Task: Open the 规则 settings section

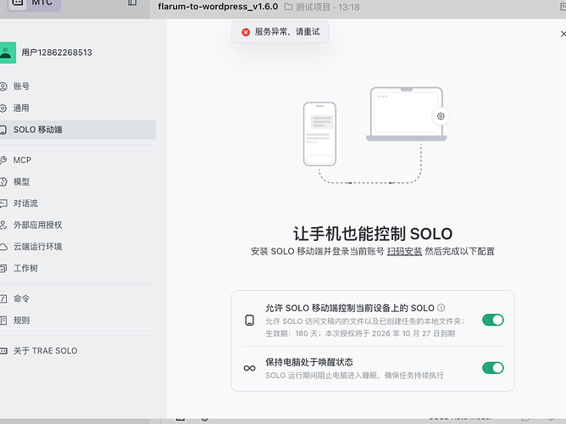Action: click(x=76, y=321)
